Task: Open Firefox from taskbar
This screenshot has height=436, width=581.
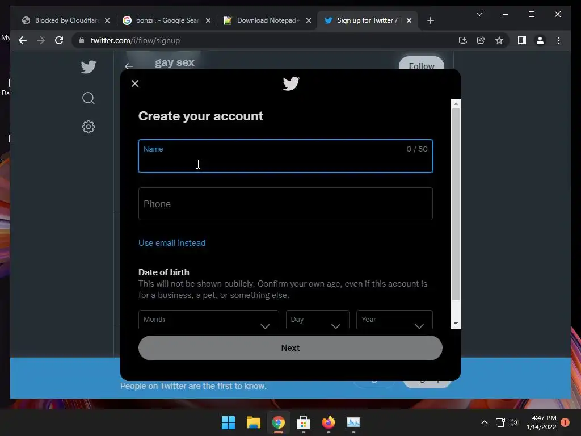Action: coord(329,422)
